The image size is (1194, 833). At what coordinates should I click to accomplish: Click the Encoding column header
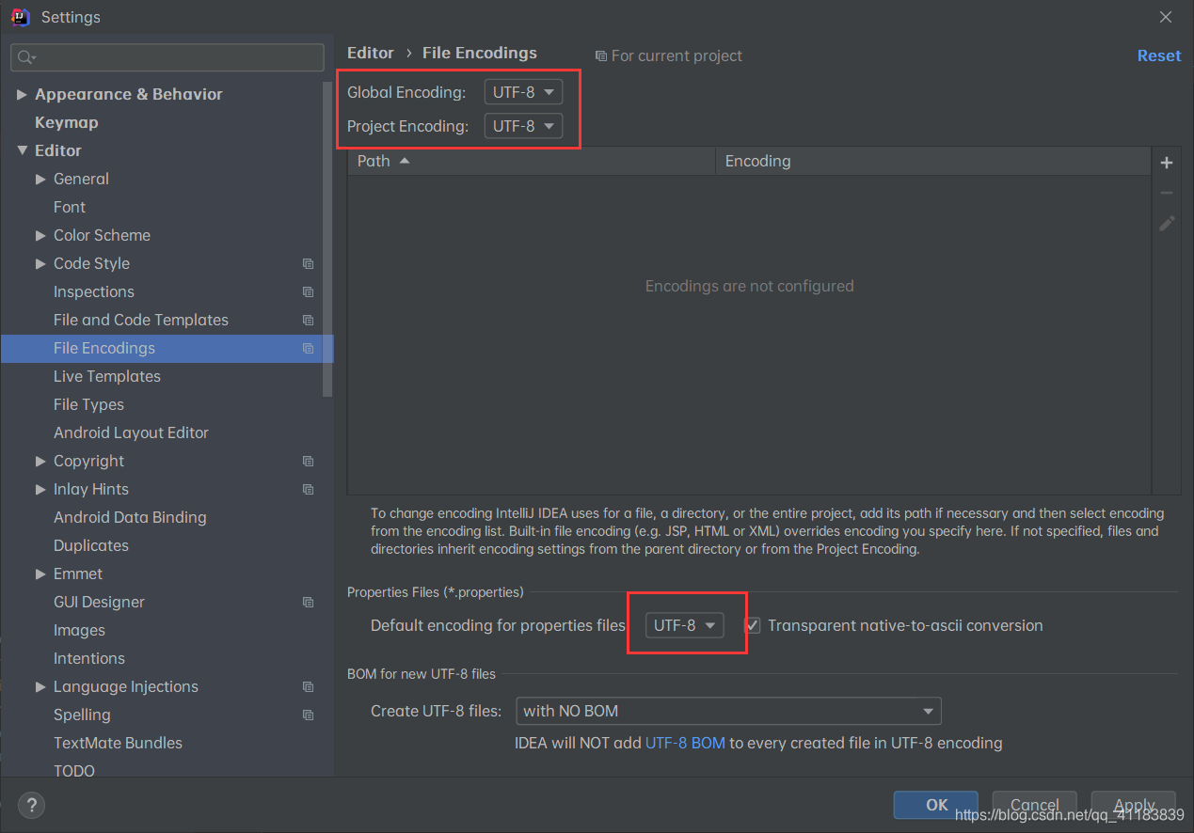coord(933,161)
